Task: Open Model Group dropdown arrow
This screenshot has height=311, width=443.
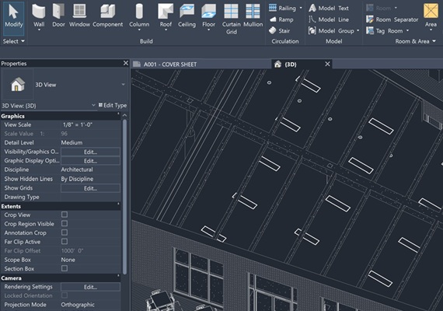Action: pos(358,30)
